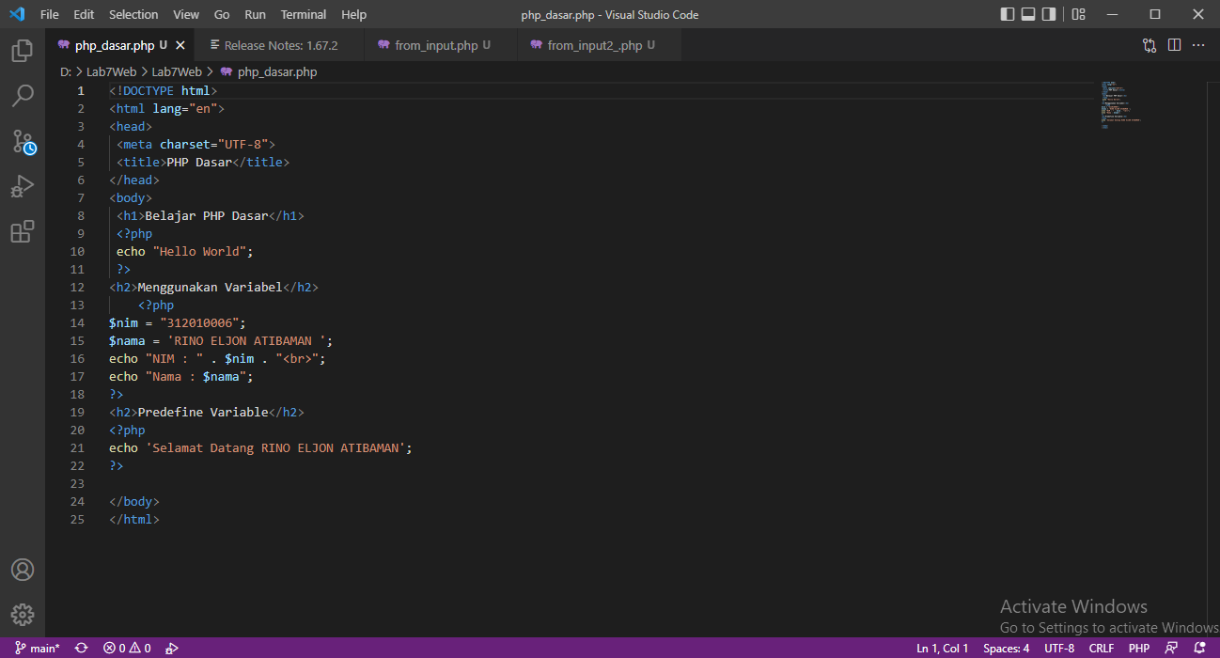Open the Terminal menu
The height and width of the screenshot is (658, 1220).
click(x=303, y=14)
